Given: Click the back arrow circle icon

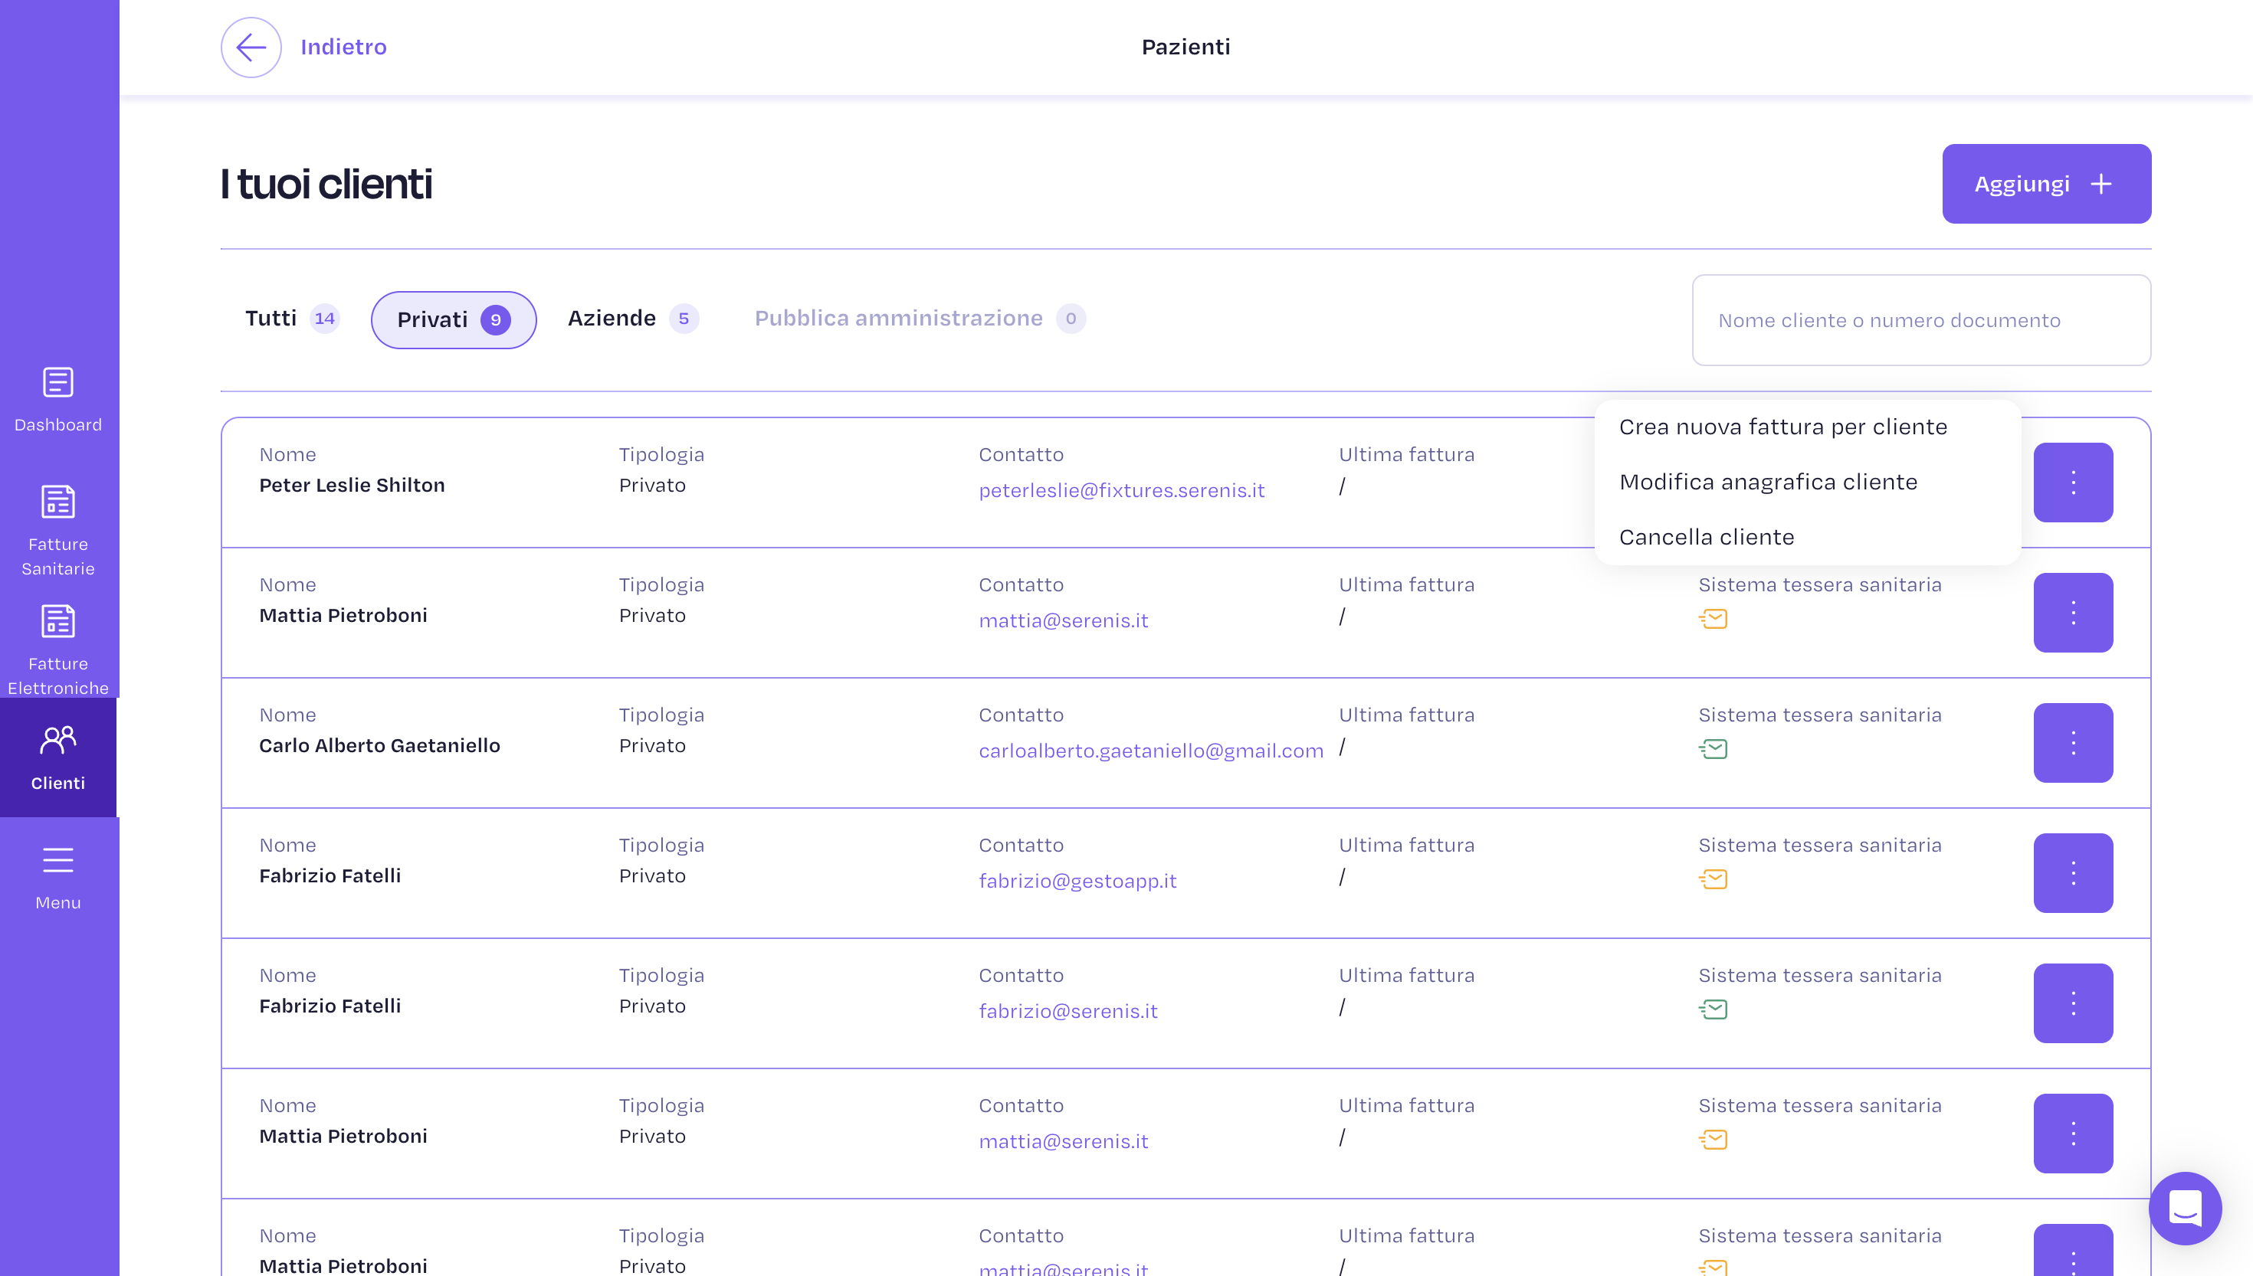Looking at the screenshot, I should pos(251,47).
